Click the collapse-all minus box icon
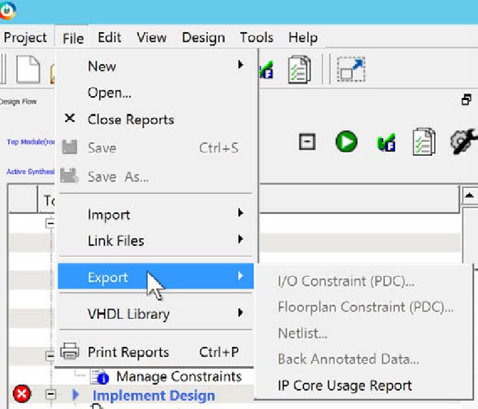This screenshot has width=478, height=409. [306, 142]
